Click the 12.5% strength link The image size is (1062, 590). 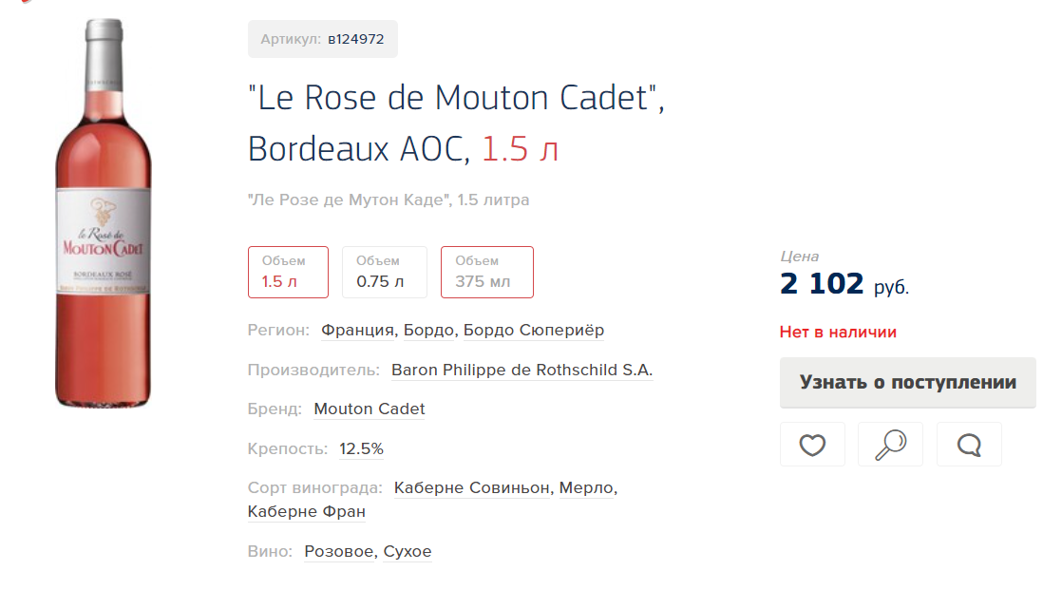[362, 449]
